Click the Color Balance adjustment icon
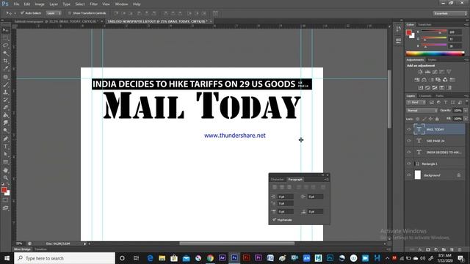This screenshot has width=470, height=264. point(424,80)
